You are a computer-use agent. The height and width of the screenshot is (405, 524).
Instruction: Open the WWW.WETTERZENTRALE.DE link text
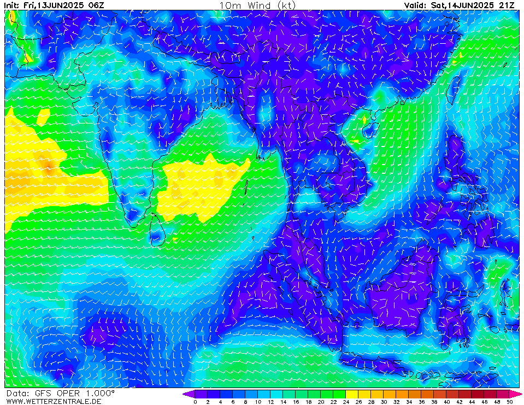[x=54, y=401]
